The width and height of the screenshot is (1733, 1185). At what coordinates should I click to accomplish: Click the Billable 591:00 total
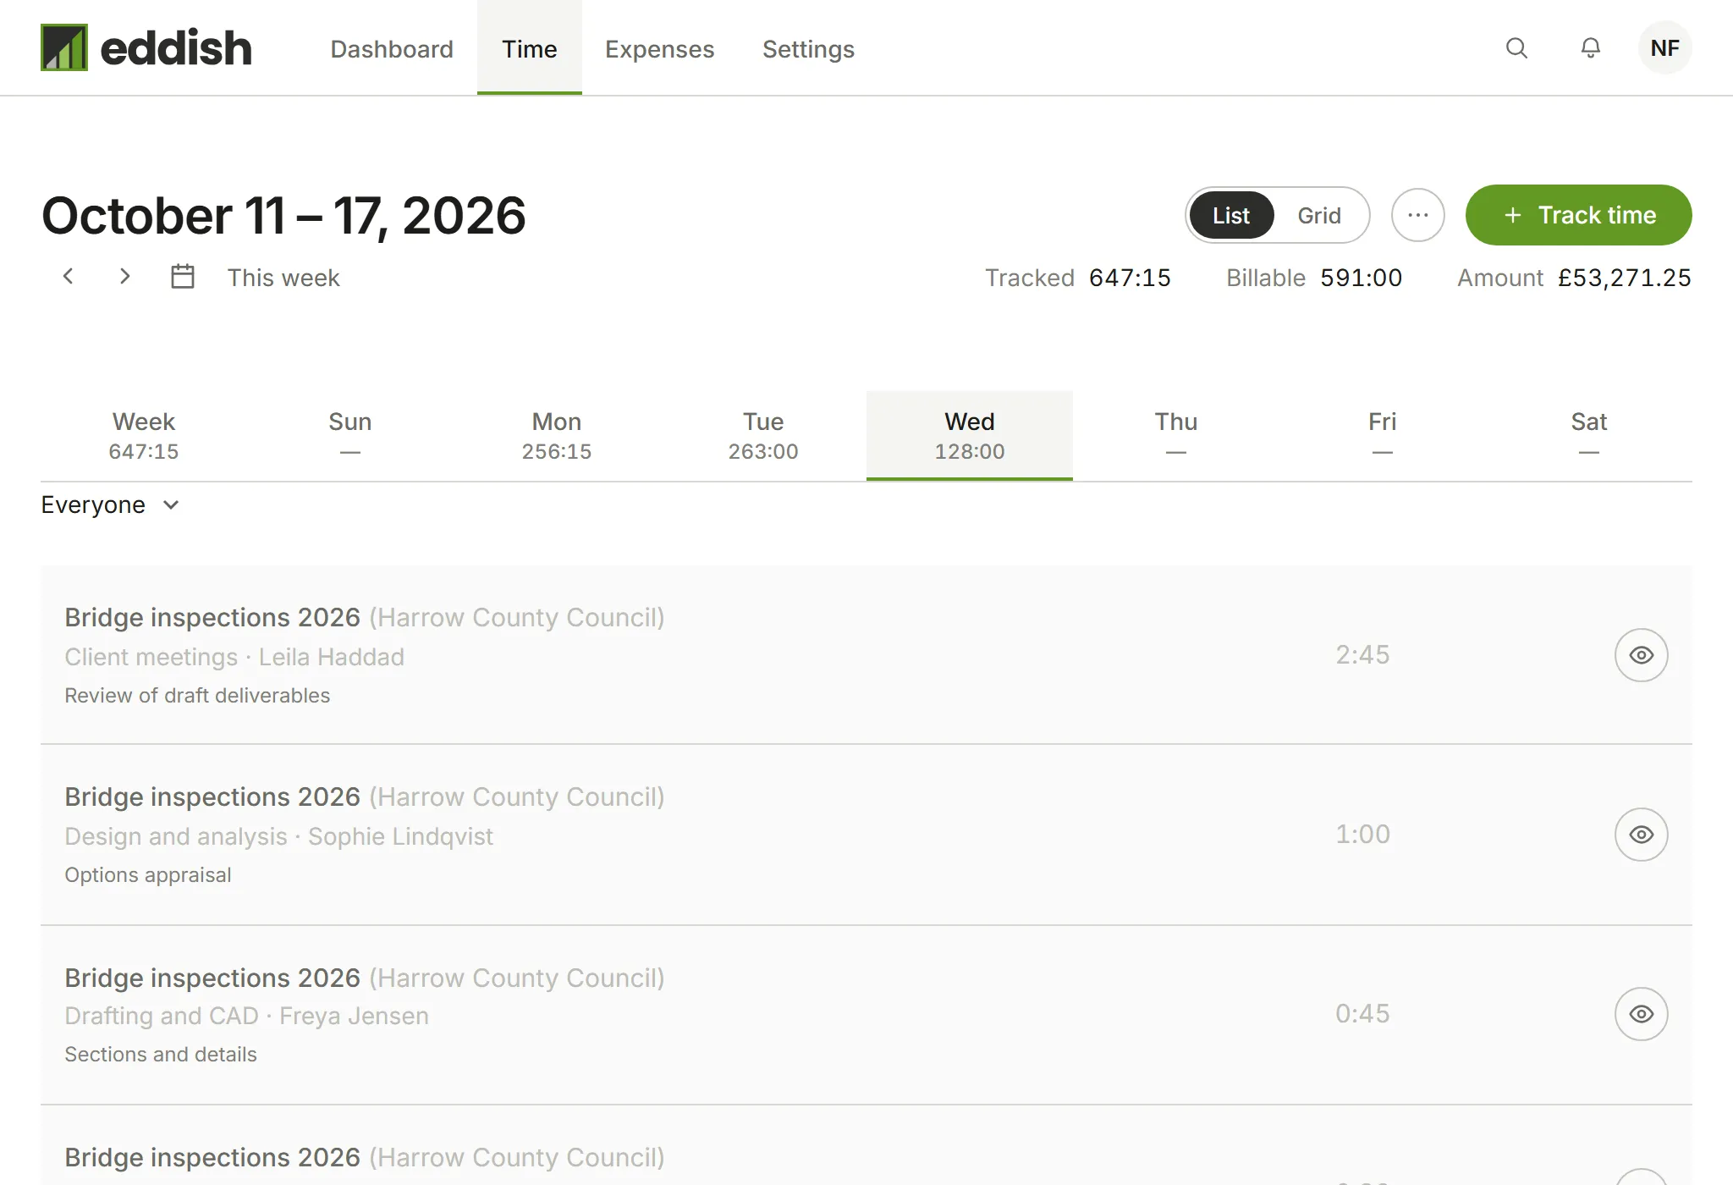pyautogui.click(x=1314, y=278)
